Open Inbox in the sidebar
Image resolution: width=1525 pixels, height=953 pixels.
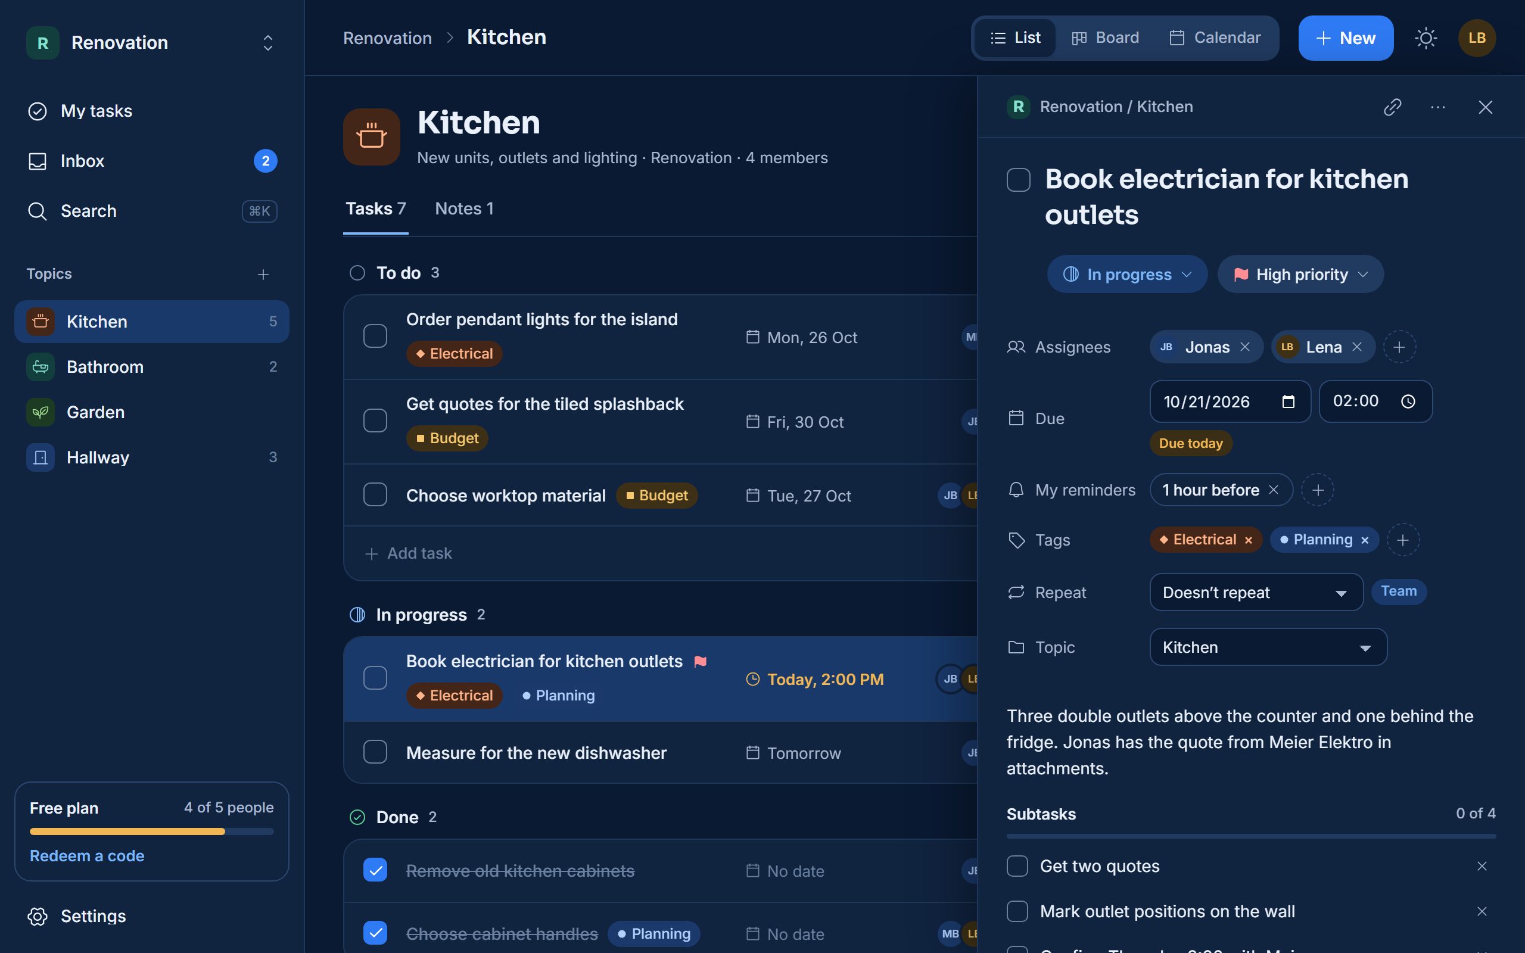click(152, 161)
